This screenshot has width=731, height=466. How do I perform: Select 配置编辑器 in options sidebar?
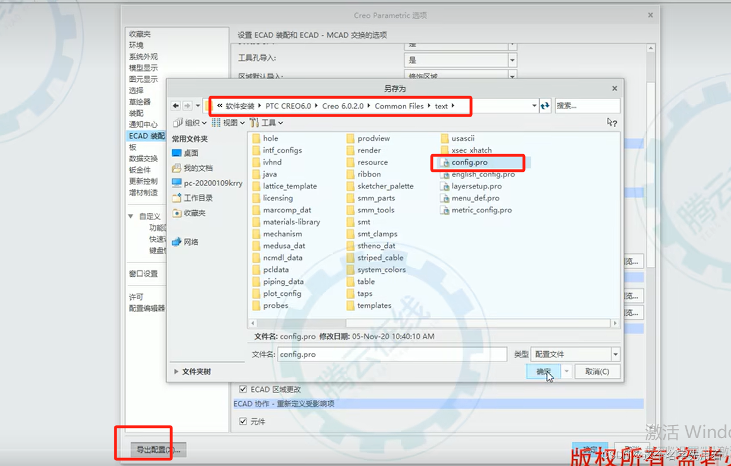click(x=147, y=308)
